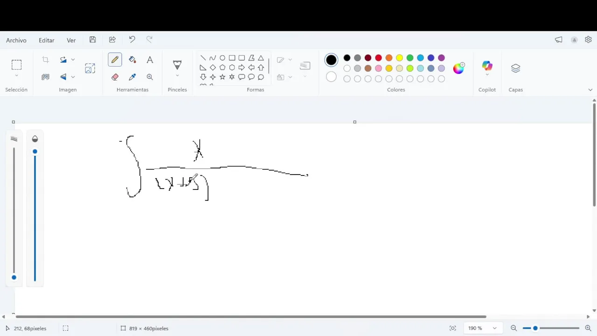Viewport: 597px width, 336px height.
Task: Expand the selection options dropdown
Action: tap(16, 76)
